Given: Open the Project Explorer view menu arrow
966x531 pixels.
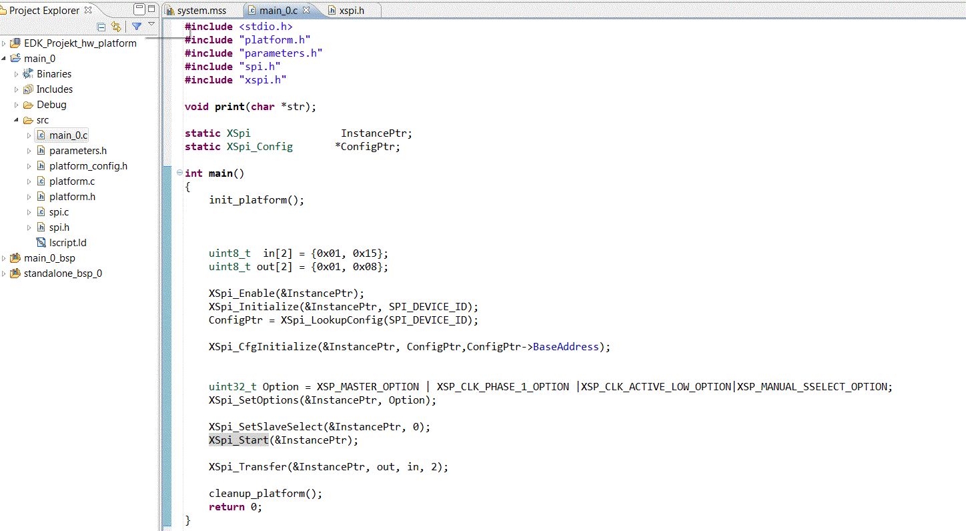Looking at the screenshot, I should point(151,24).
